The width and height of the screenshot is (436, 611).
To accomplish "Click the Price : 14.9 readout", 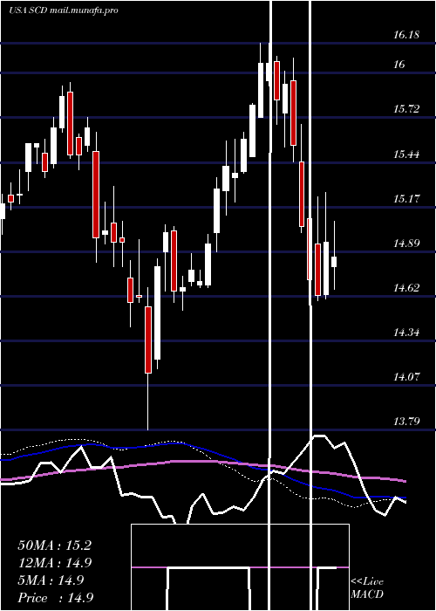I will coord(56,598).
